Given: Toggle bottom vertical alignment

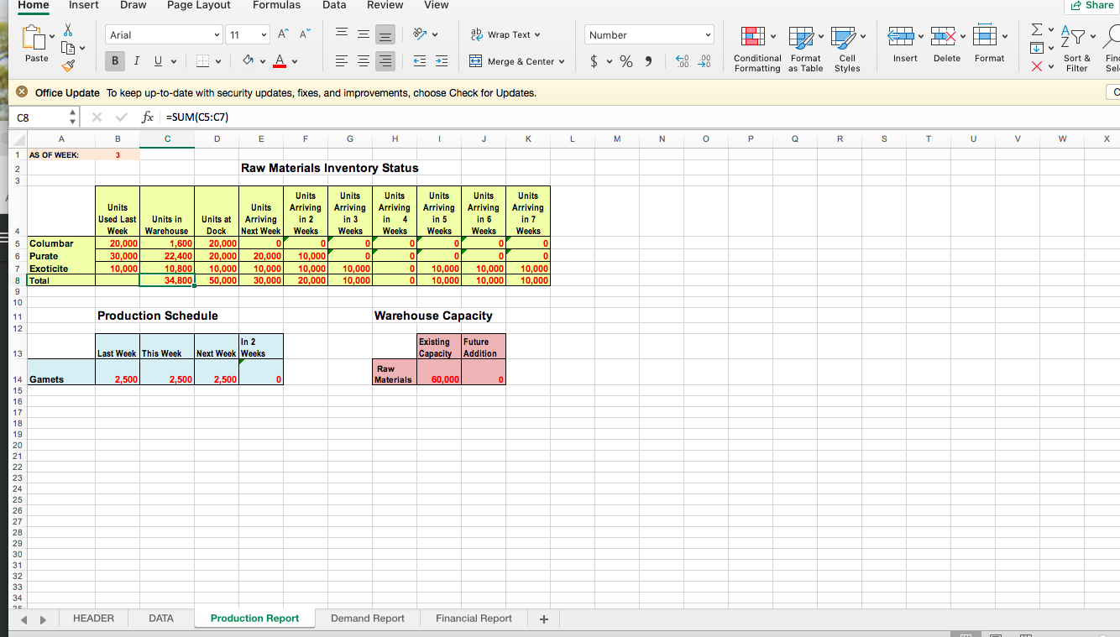Looking at the screenshot, I should [x=384, y=34].
